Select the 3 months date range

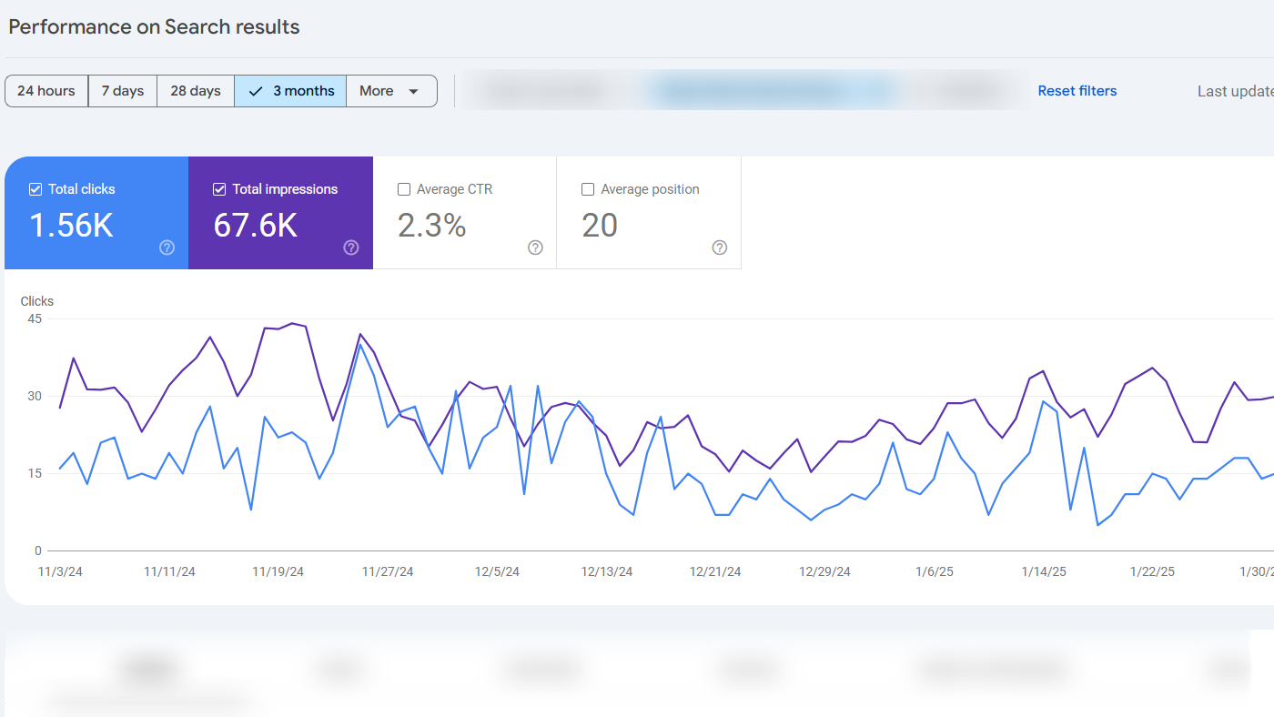click(290, 91)
